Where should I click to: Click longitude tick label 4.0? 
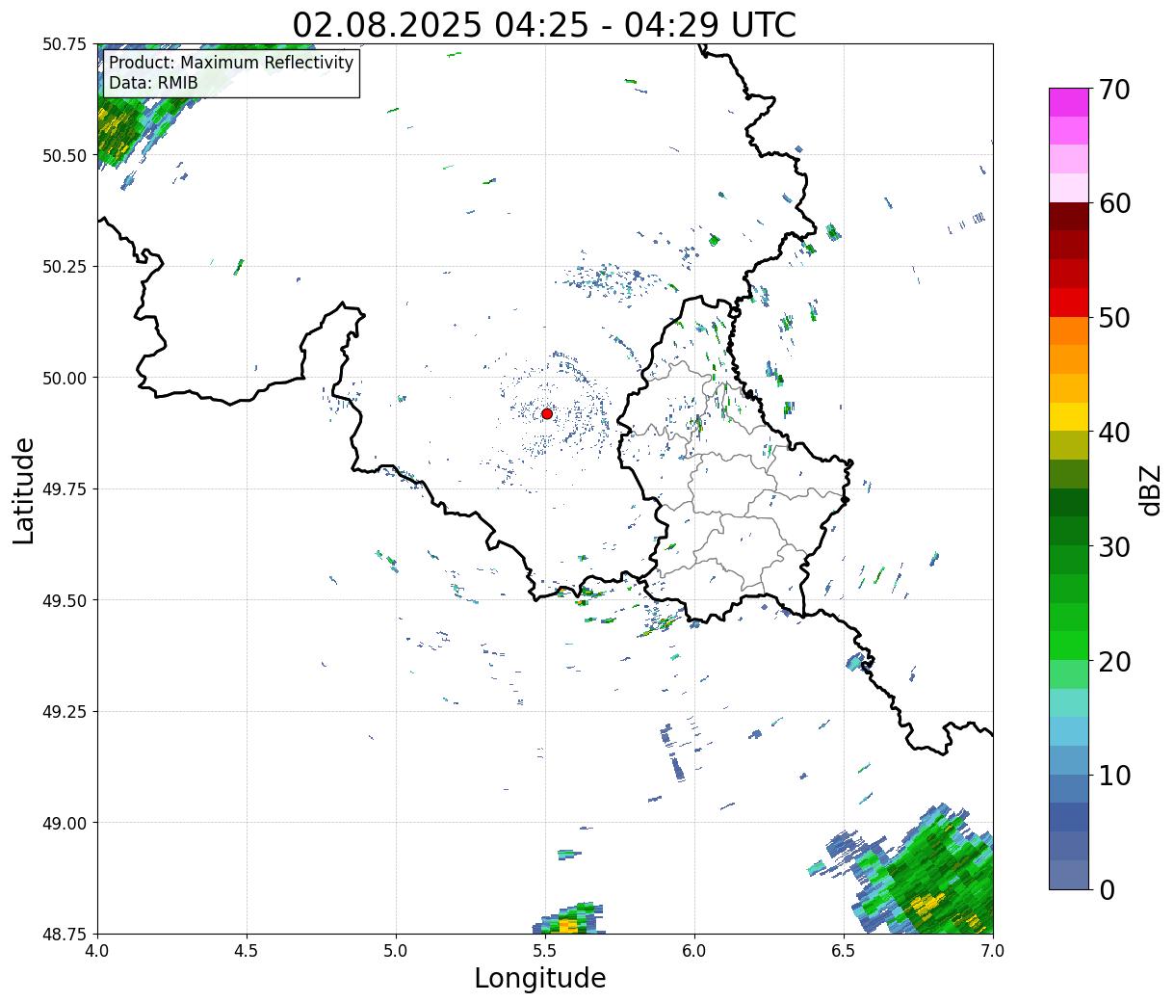97,951
